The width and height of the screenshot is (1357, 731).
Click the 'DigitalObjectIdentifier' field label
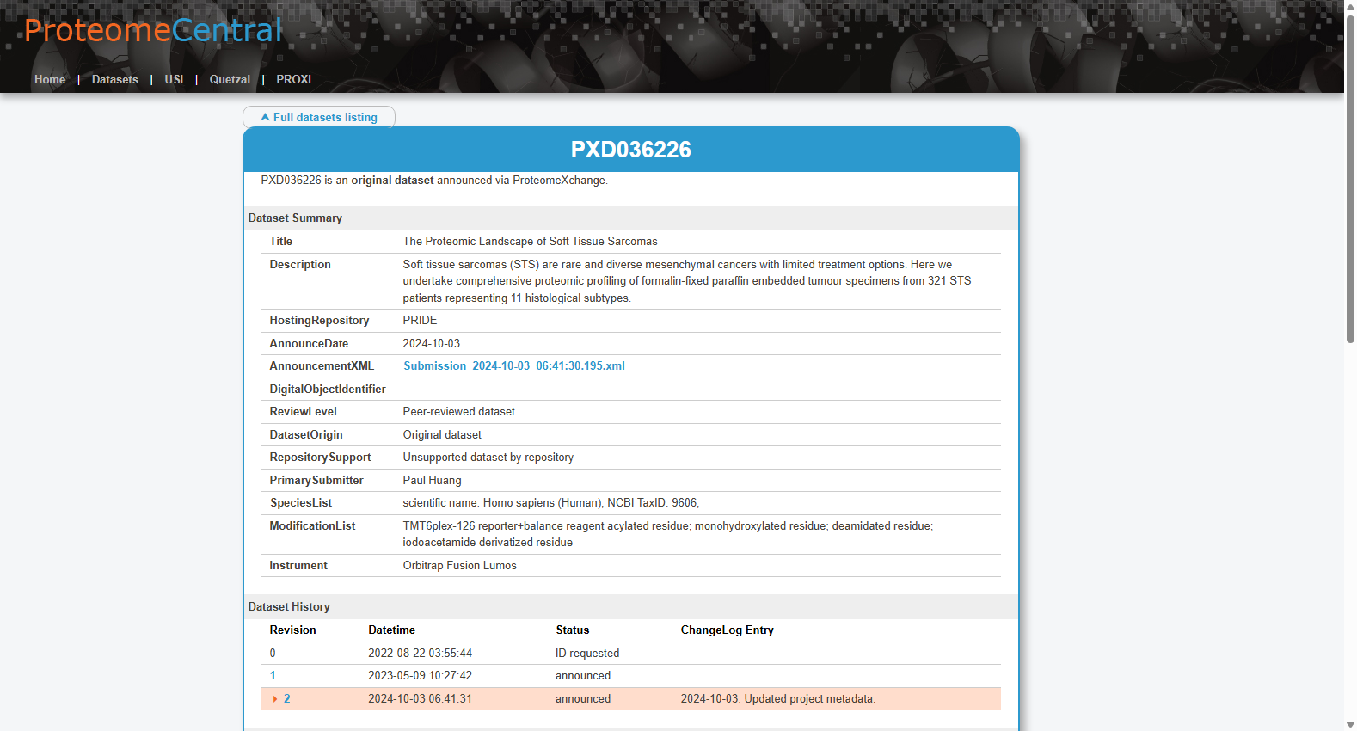(328, 389)
